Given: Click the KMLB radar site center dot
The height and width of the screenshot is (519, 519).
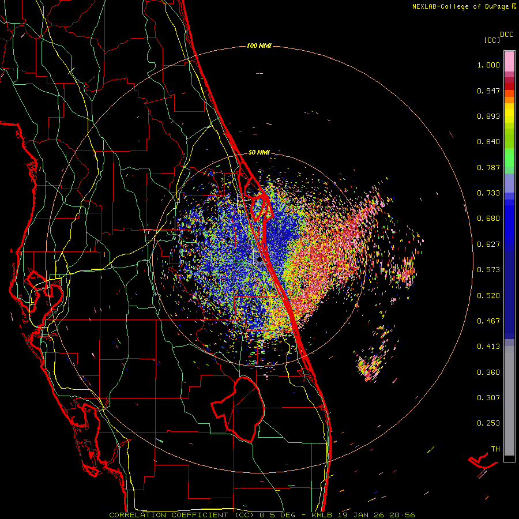Looking at the screenshot, I should pos(259,260).
